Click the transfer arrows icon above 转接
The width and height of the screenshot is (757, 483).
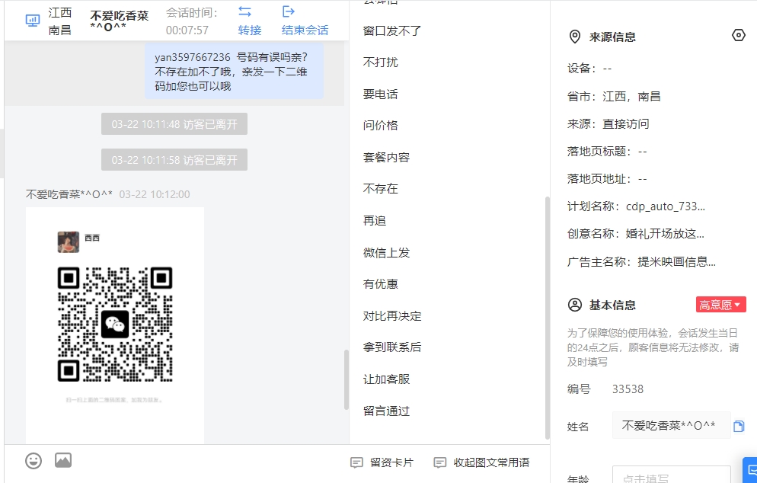(x=244, y=11)
